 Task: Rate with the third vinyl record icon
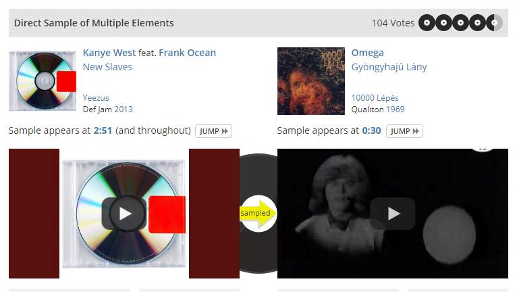[x=460, y=23]
